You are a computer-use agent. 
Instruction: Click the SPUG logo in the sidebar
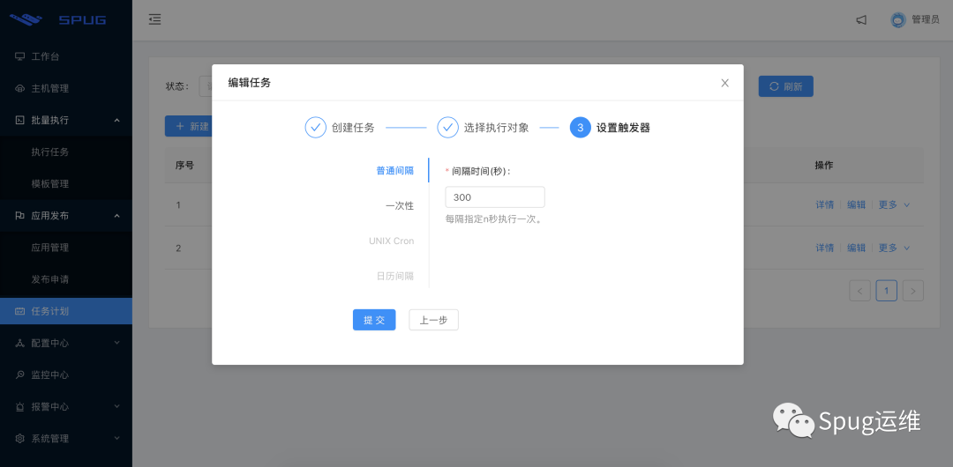[x=57, y=19]
